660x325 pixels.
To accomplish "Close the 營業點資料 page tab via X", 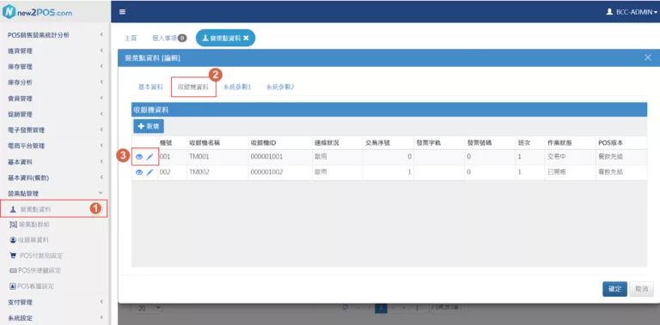I will (x=246, y=38).
